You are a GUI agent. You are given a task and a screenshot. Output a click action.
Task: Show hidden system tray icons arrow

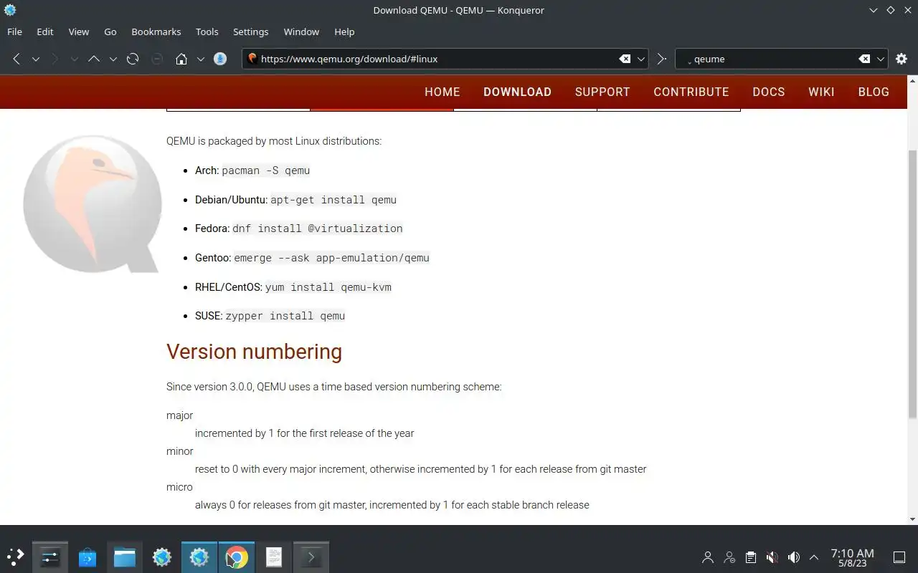point(814,557)
